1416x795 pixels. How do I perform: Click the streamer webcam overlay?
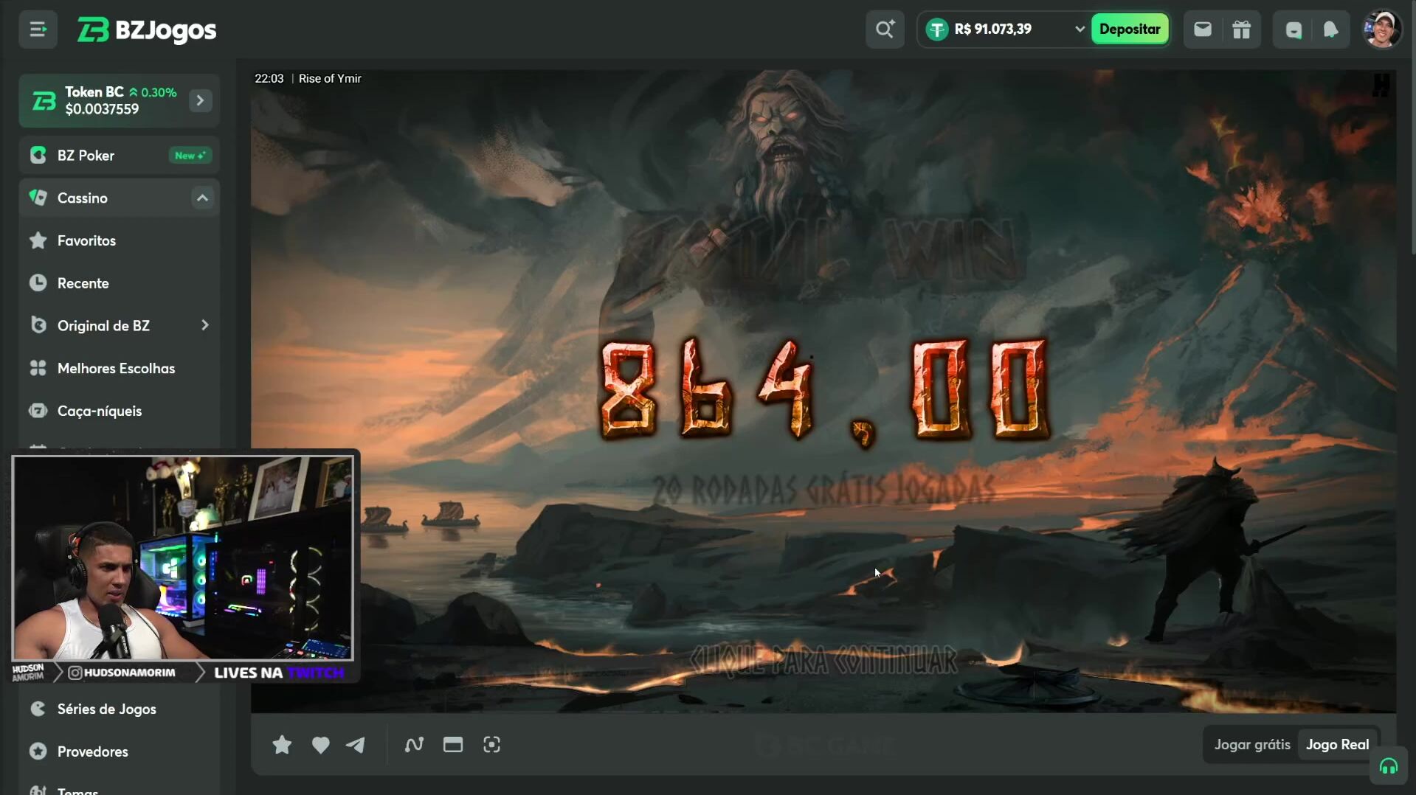click(183, 558)
